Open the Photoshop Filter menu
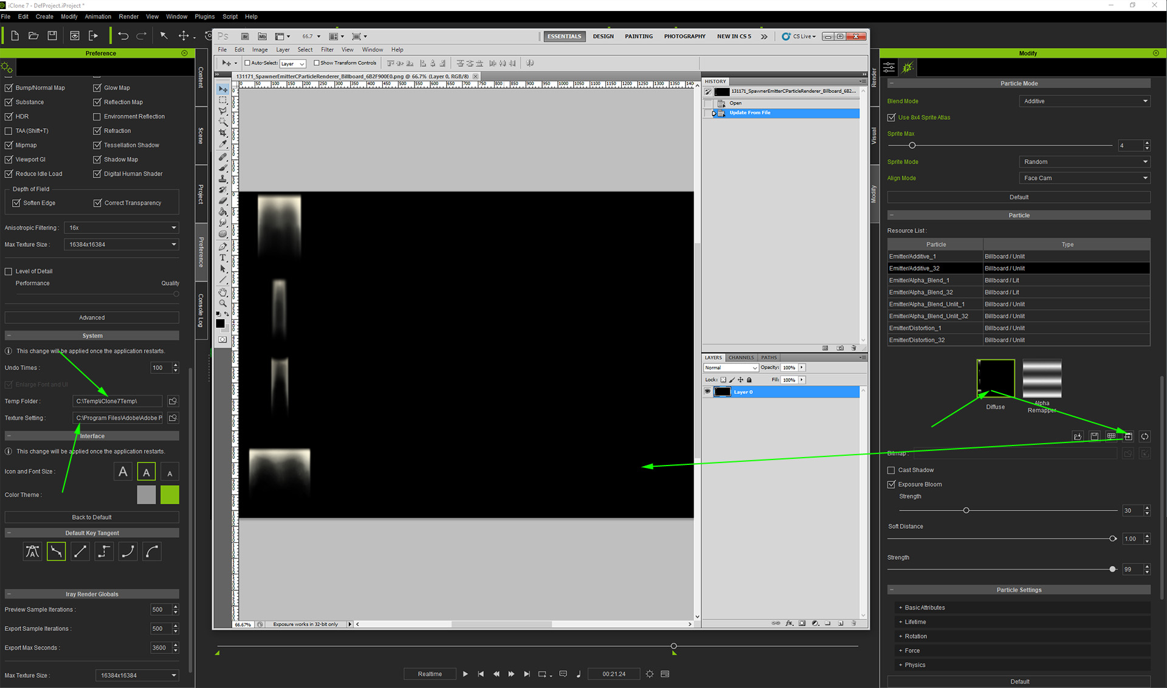The image size is (1167, 688). click(x=327, y=50)
